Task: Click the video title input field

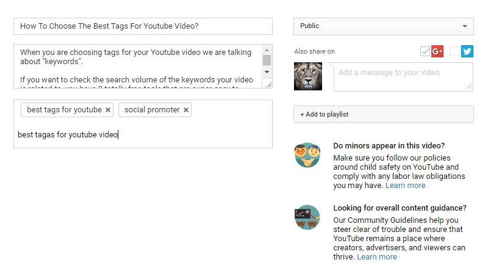Action: (143, 26)
